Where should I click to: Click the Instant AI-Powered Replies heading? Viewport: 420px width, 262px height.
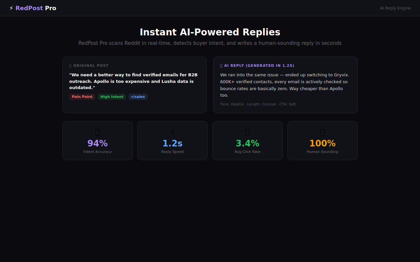click(210, 32)
